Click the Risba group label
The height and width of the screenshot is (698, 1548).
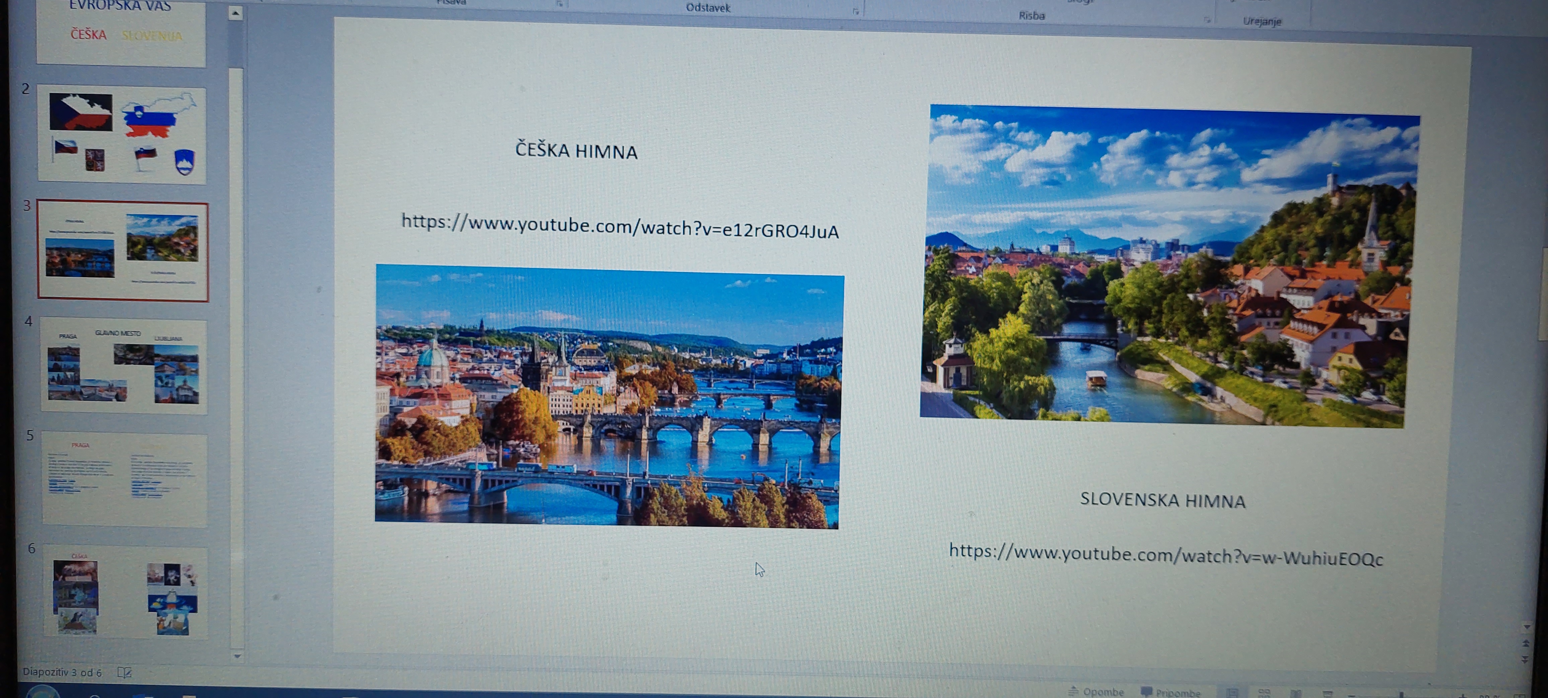click(x=1031, y=16)
